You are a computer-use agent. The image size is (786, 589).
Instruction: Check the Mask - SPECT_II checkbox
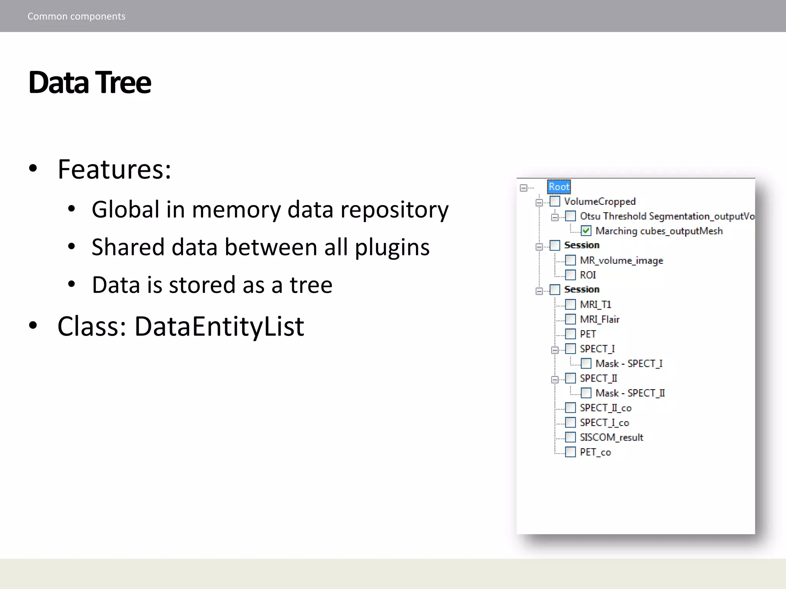(586, 393)
